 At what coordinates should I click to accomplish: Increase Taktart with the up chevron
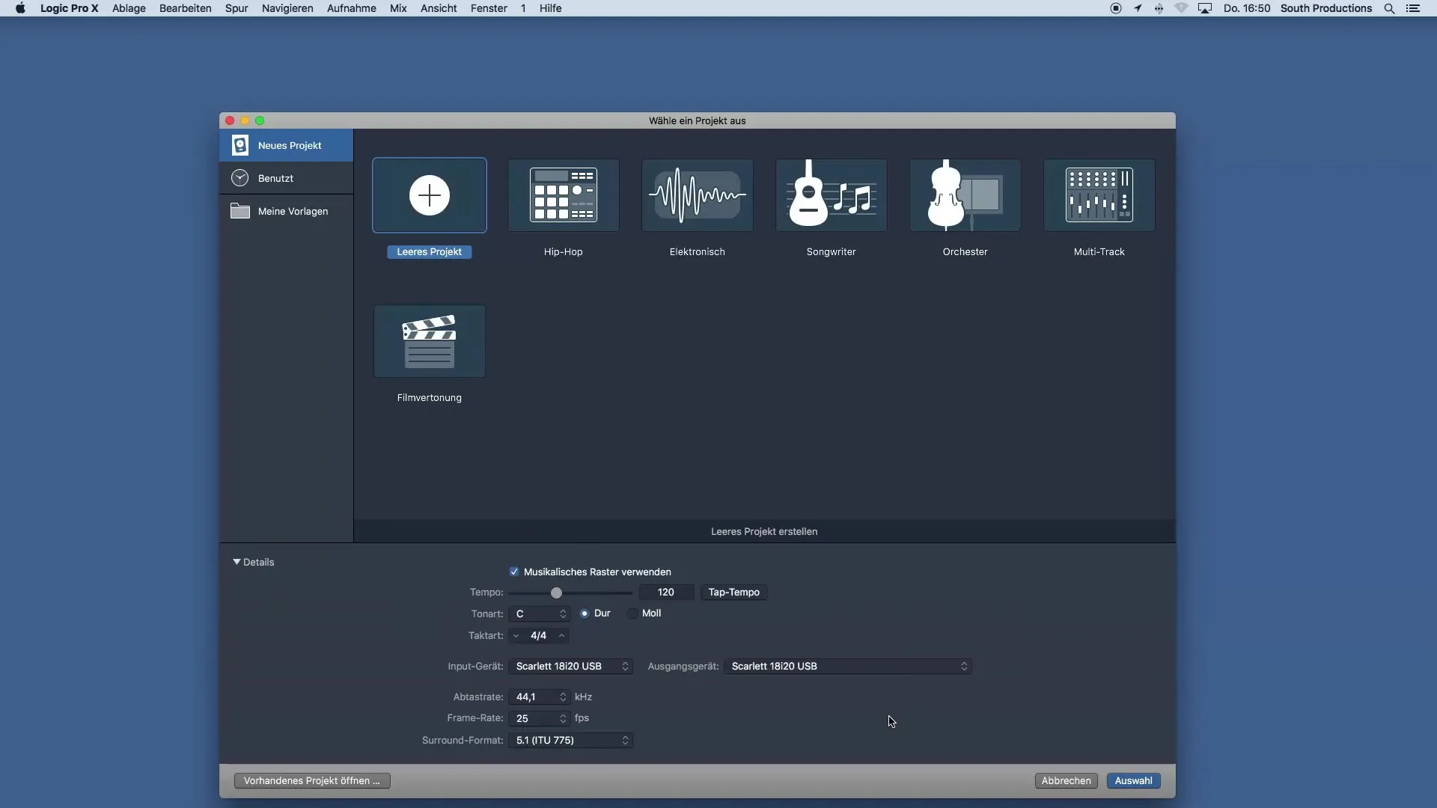[x=561, y=636]
